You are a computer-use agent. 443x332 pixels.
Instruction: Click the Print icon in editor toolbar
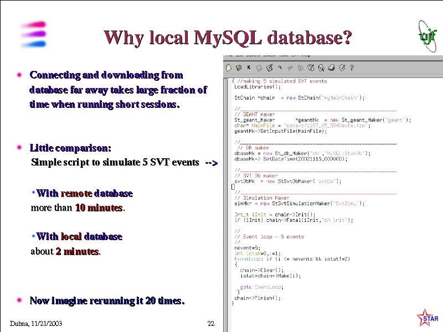(x=331, y=68)
